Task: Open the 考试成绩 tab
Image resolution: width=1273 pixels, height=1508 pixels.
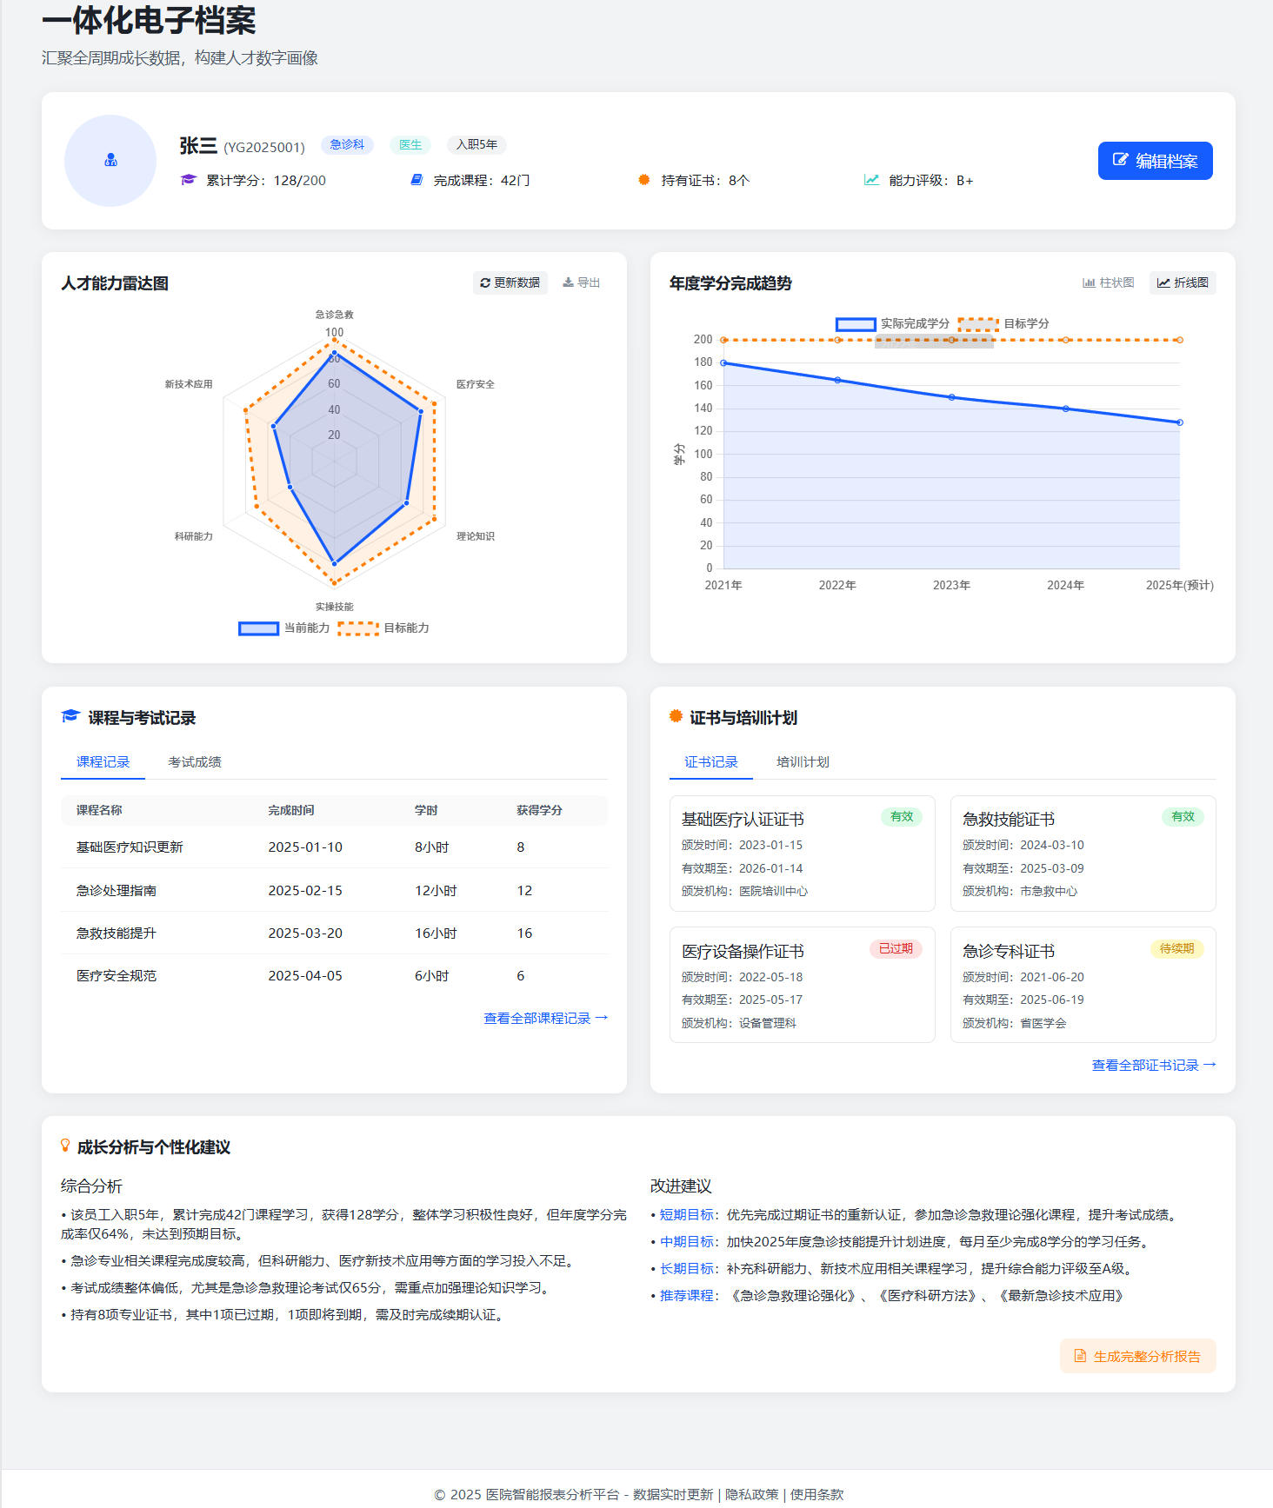Action: pos(195,762)
